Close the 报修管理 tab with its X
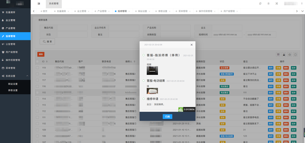This screenshot has width=305, height=143. click(129, 11)
